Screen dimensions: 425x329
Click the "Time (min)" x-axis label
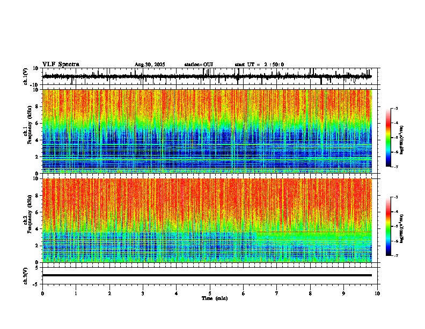coord(215,298)
